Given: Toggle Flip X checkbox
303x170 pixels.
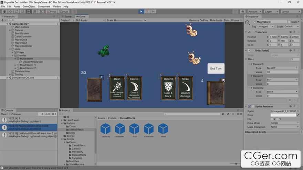Looking at the screenshot, I should point(272,119).
